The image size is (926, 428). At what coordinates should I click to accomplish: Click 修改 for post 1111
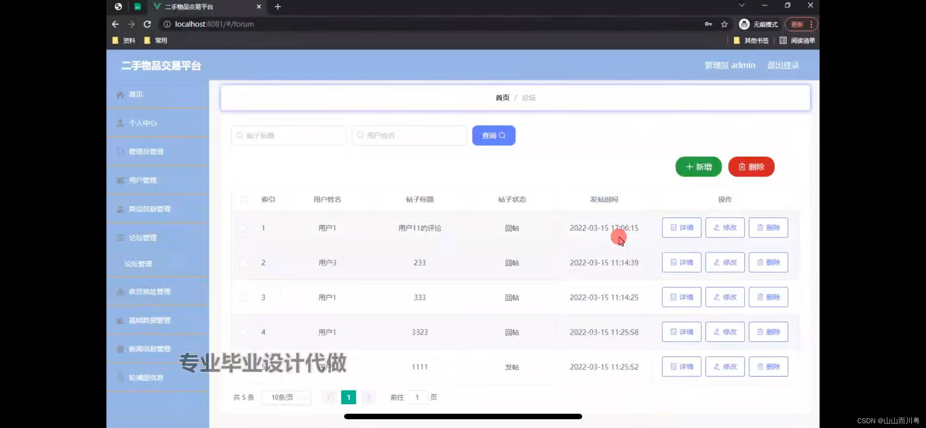pos(725,367)
